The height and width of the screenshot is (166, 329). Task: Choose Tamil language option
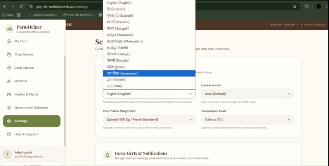click(149, 48)
